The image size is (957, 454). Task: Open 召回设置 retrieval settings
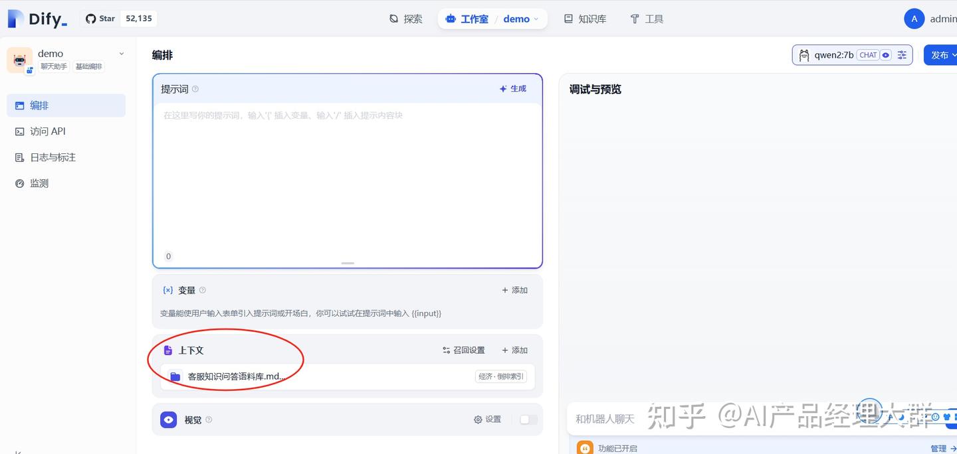464,350
